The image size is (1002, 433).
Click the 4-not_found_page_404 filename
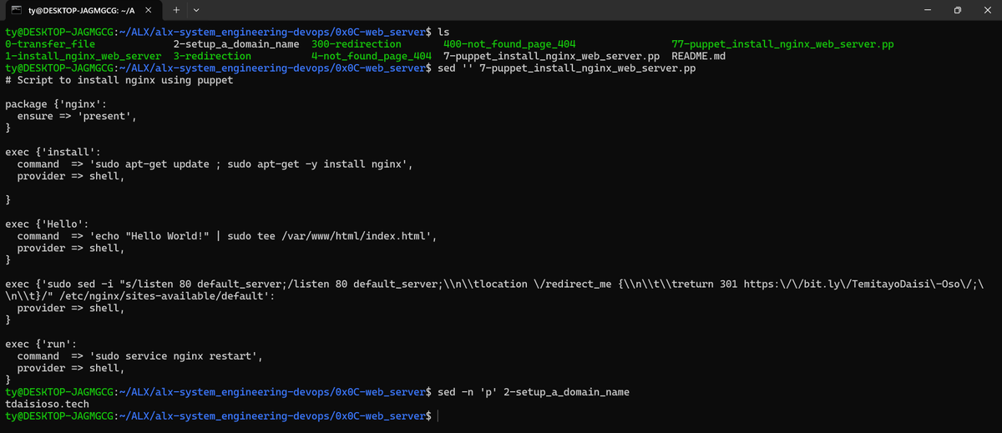tap(371, 56)
